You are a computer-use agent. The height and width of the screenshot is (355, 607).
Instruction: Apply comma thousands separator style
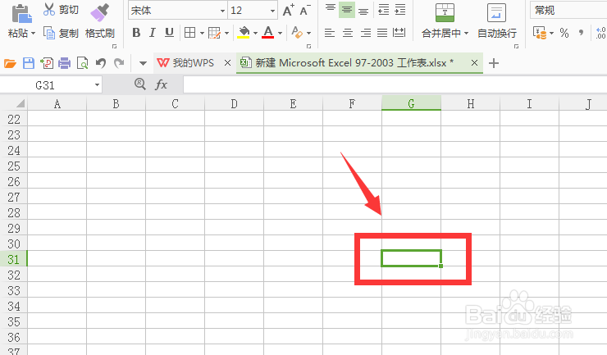[x=581, y=33]
